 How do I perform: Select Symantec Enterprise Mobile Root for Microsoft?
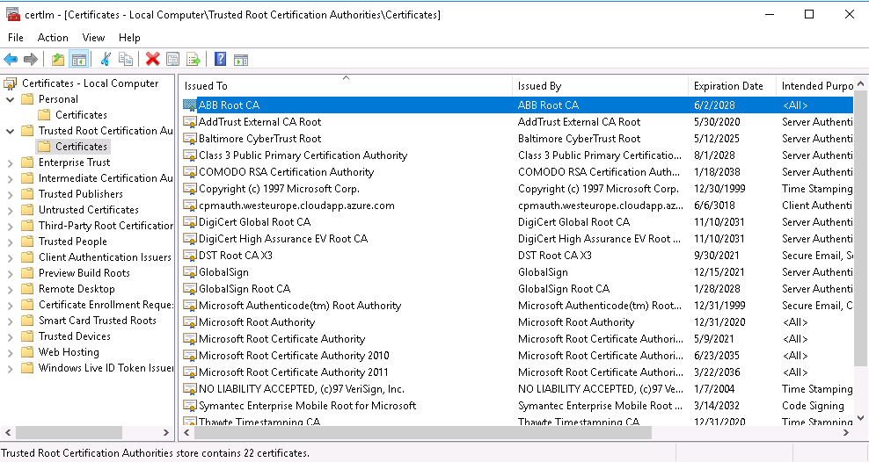(x=307, y=406)
